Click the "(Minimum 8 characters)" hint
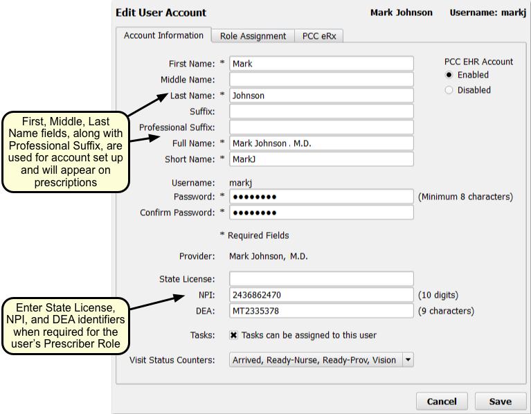The height and width of the screenshot is (414, 531). click(465, 197)
